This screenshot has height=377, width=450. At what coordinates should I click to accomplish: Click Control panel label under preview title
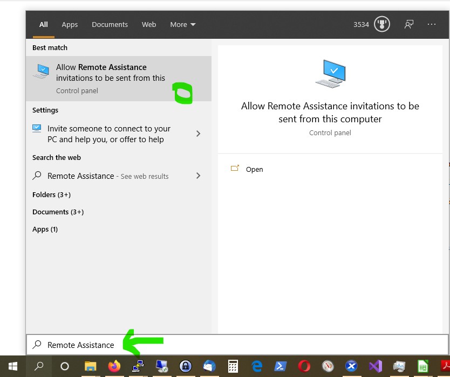point(330,133)
